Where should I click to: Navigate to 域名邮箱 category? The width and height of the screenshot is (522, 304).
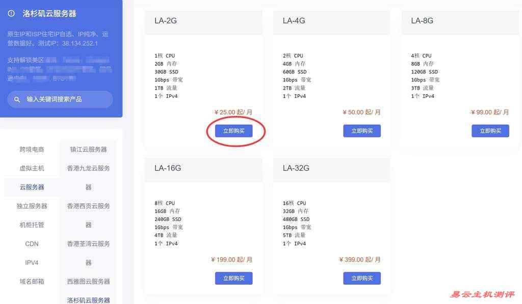pyautogui.click(x=32, y=282)
